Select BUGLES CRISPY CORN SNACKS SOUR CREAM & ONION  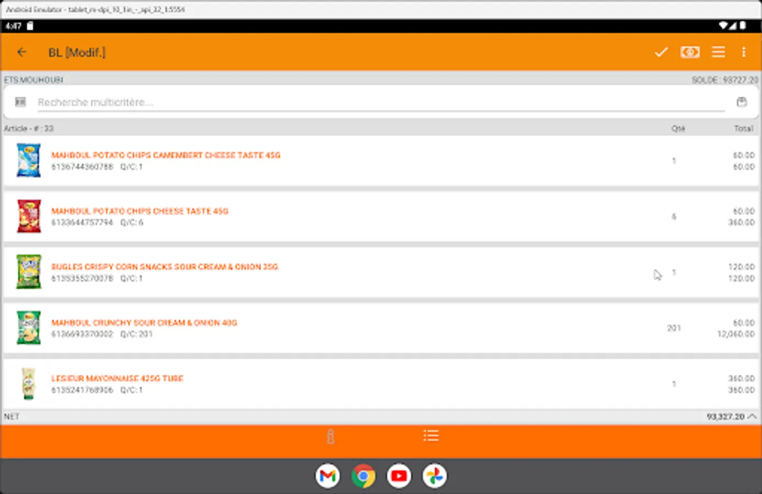[165, 267]
